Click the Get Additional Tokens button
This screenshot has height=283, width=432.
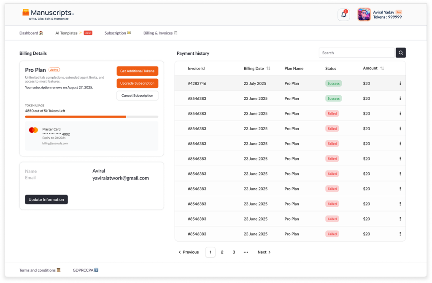[137, 71]
